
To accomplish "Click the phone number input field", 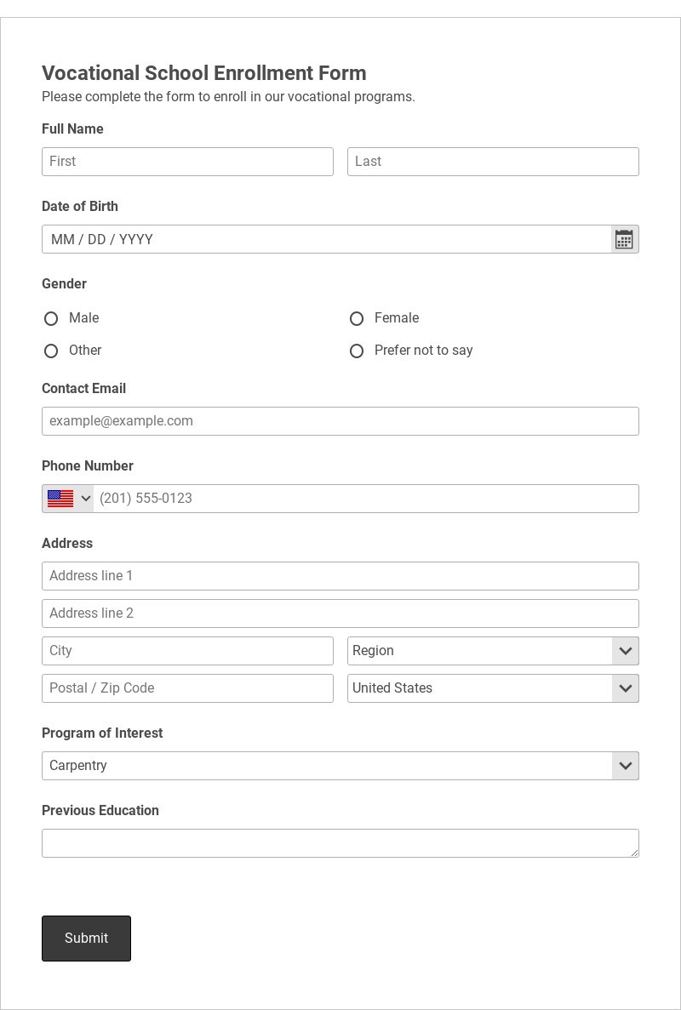I will [366, 499].
